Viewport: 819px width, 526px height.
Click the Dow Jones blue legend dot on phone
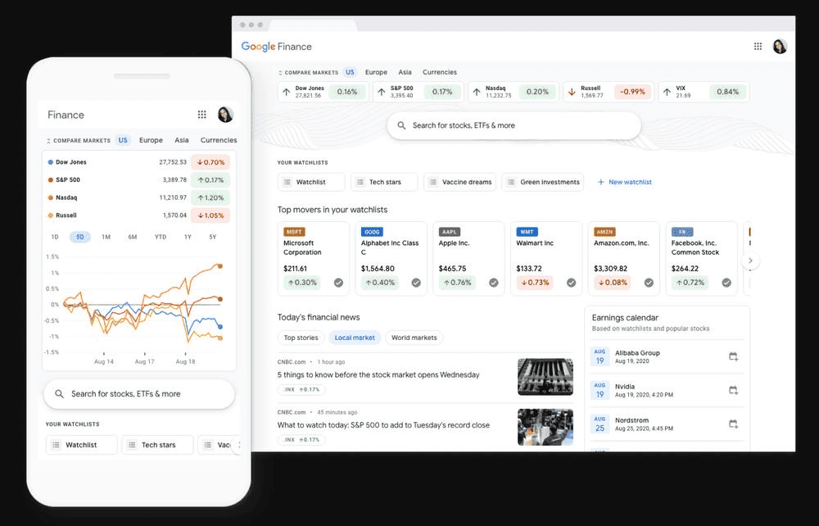pos(51,162)
